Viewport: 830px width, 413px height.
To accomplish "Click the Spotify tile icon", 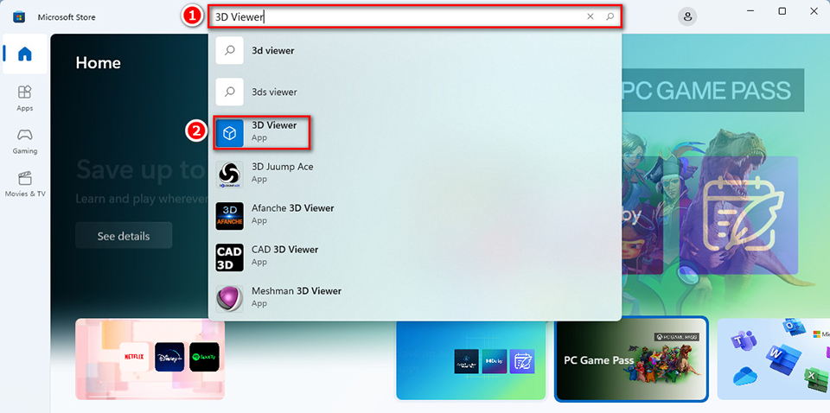I will [x=204, y=357].
